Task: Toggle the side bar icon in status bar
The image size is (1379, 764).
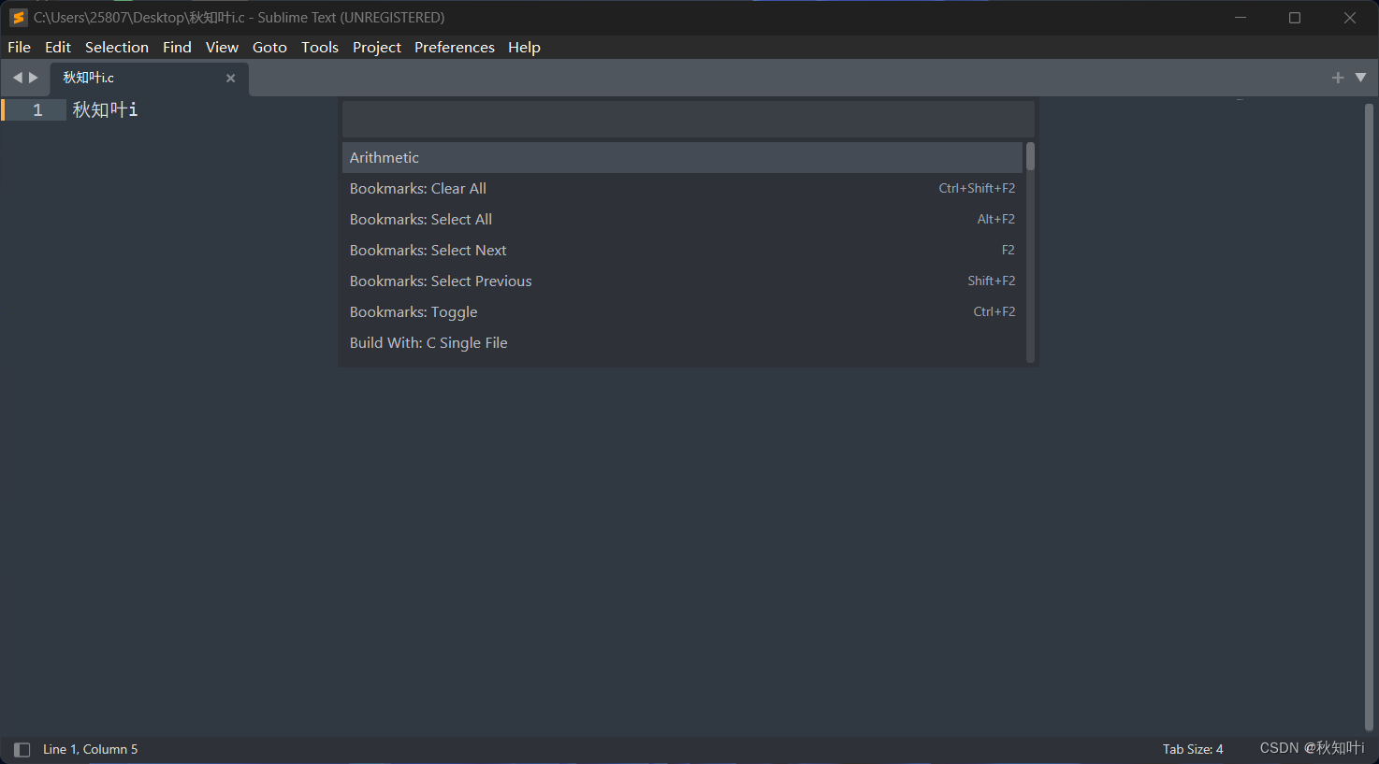Action: click(22, 750)
